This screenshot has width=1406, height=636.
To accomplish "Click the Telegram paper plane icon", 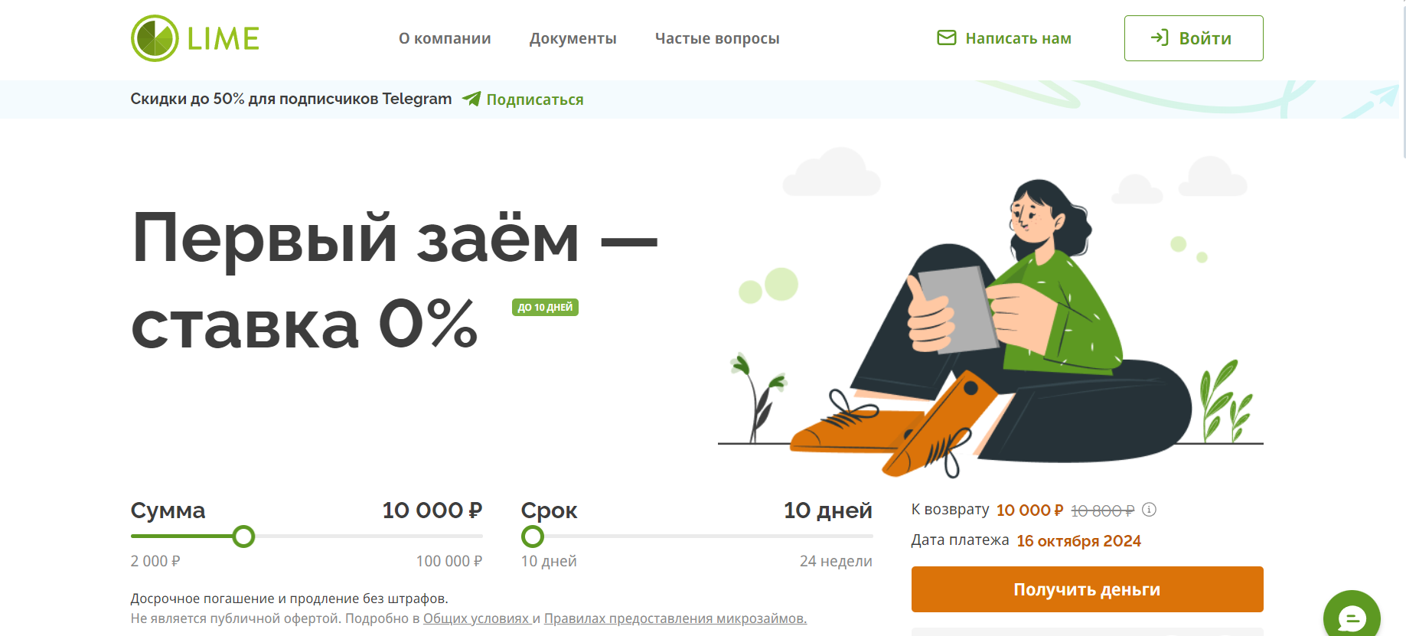I will 471,99.
